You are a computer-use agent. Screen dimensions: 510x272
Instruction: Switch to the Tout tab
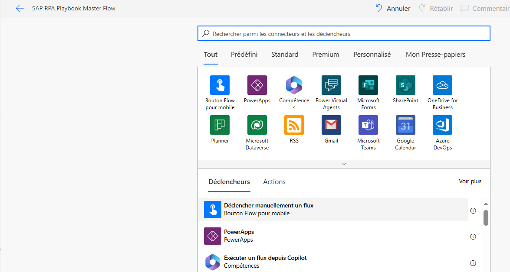click(x=211, y=55)
